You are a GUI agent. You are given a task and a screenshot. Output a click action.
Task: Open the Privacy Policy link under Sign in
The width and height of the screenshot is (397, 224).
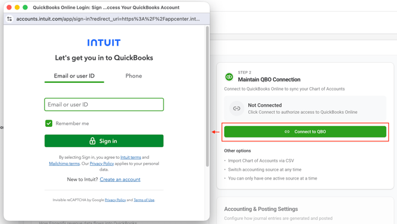coord(102,164)
